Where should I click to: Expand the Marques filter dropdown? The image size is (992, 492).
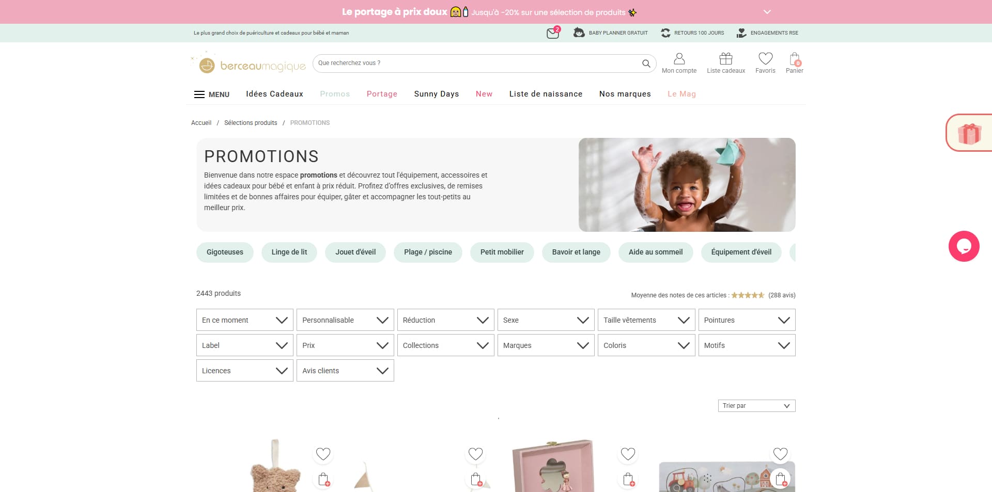point(546,345)
